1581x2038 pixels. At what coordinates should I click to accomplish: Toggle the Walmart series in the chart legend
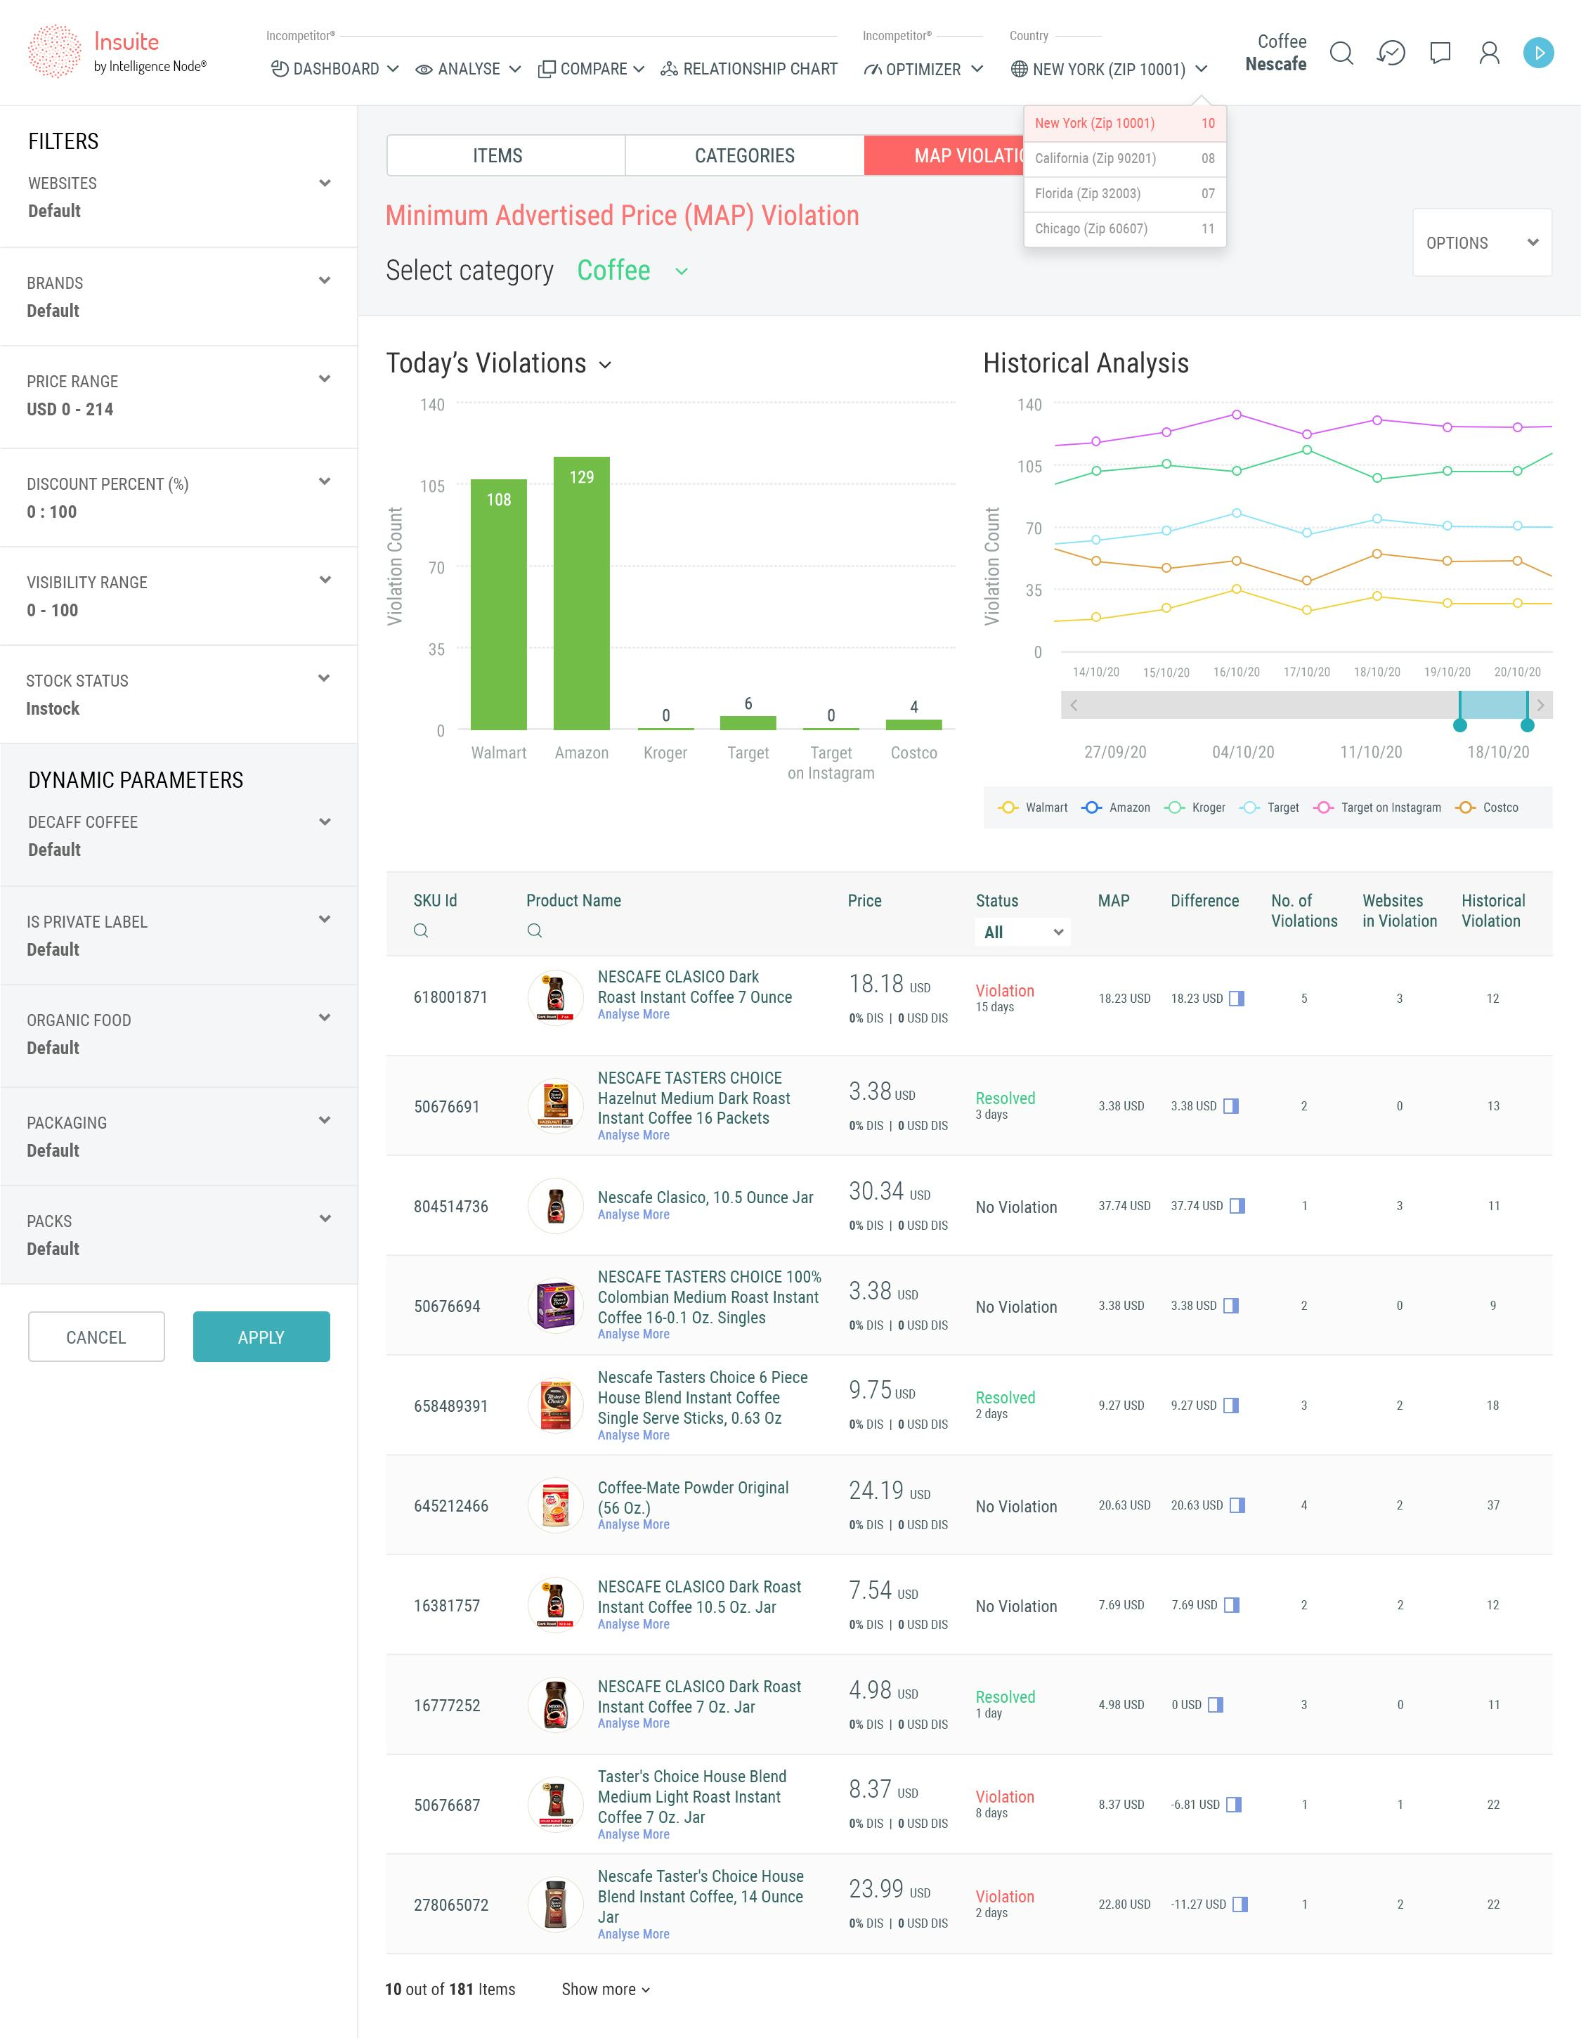tap(1010, 807)
